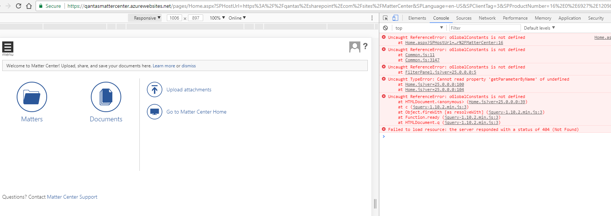Open device toolbar more options menu
The height and width of the screenshot is (216, 611).
point(372,18)
